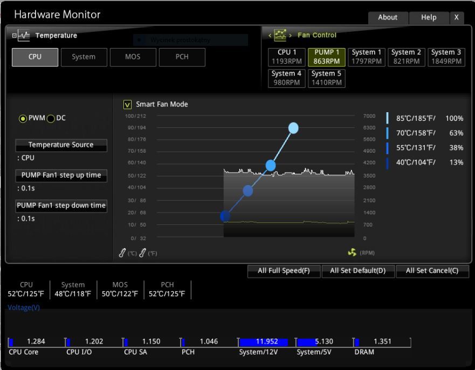Click the 55°C/131°F legend color bar

click(x=388, y=148)
